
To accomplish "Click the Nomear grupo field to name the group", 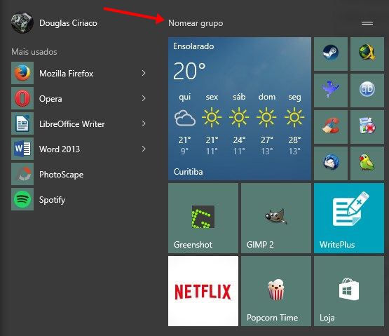I will coord(196,23).
